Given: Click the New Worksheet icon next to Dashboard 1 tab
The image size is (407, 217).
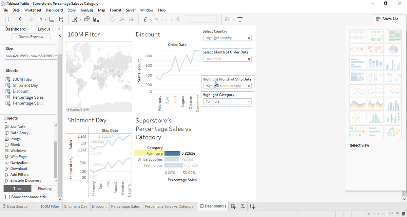Looking at the screenshot, I should (x=233, y=206).
